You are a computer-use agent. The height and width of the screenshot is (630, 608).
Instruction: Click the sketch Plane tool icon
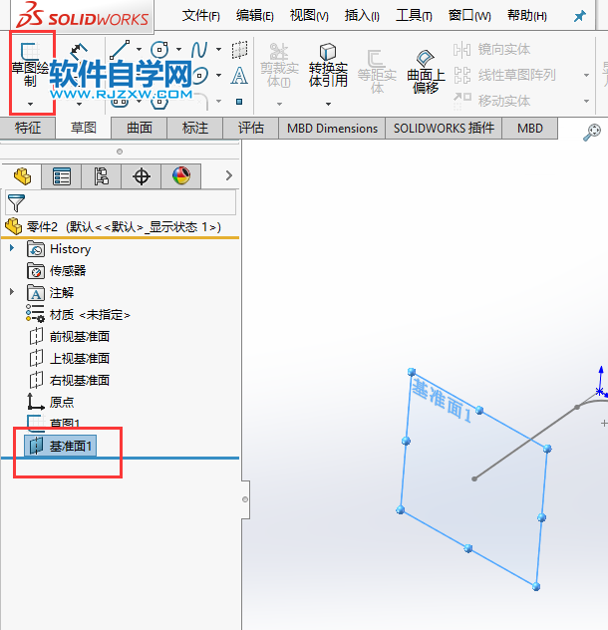[239, 50]
